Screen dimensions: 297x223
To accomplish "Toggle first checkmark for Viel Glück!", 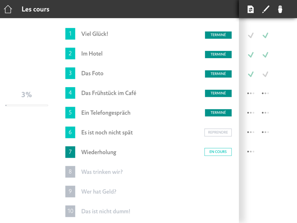I will [251, 35].
